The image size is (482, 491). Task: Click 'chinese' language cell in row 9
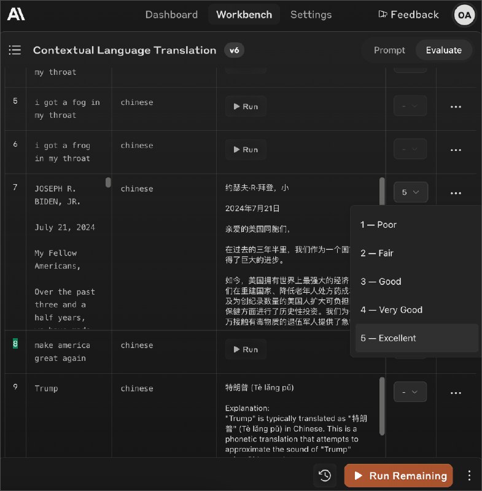[x=137, y=389]
